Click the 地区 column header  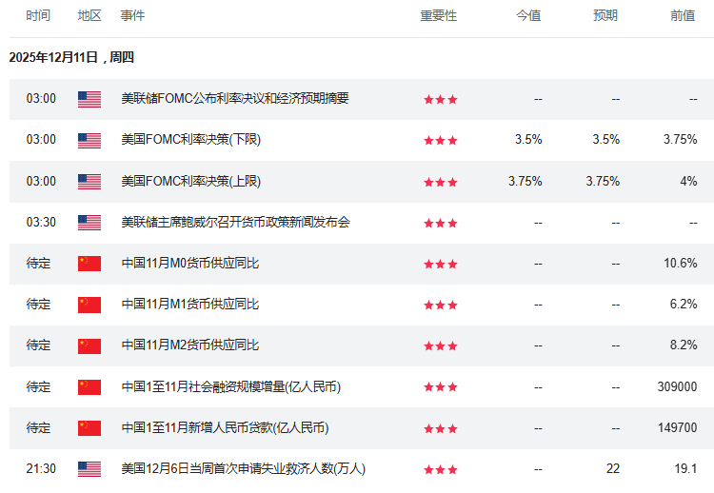click(89, 15)
